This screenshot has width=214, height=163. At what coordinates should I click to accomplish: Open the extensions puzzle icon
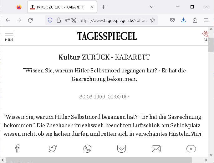point(195,20)
